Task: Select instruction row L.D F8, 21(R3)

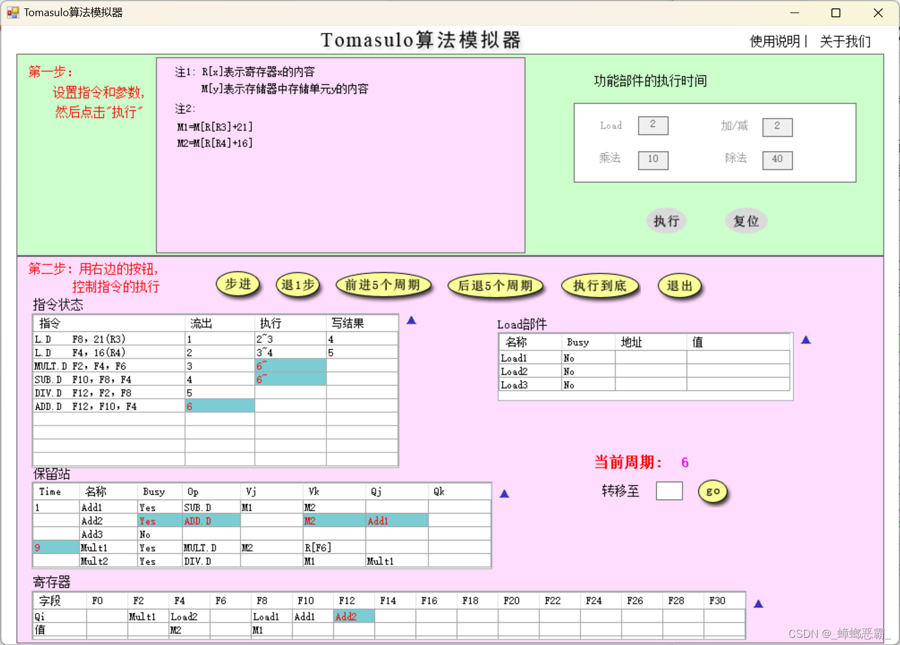Action: pyautogui.click(x=215, y=339)
